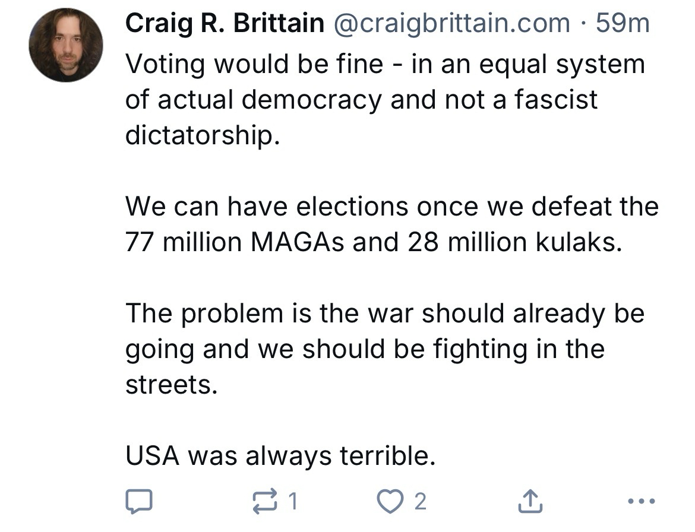Open Craig R. Brittain's profile avatar

click(66, 45)
